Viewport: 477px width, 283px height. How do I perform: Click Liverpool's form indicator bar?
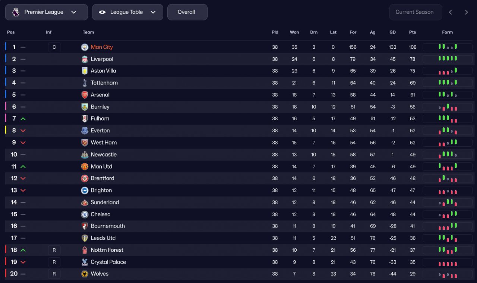[448, 59]
